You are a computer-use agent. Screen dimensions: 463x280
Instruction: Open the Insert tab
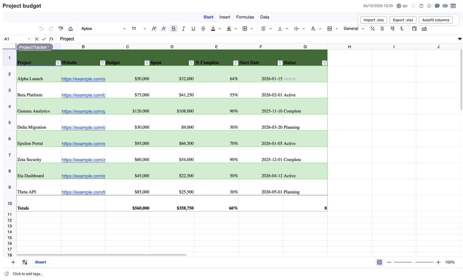tap(225, 17)
